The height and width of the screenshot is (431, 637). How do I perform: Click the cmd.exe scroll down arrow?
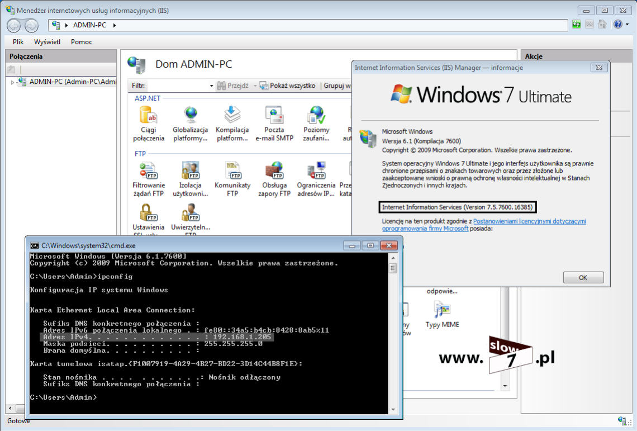393,409
